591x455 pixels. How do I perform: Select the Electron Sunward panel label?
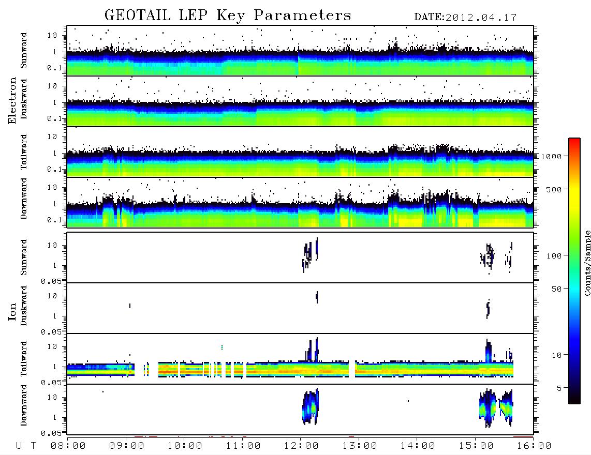(24, 51)
